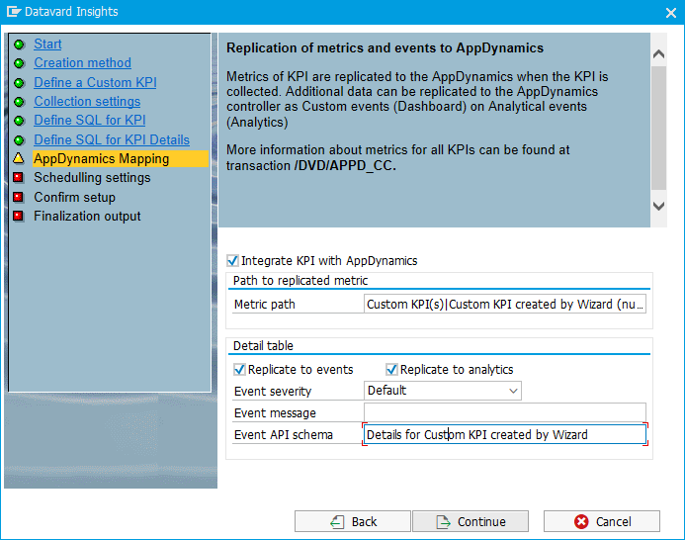
Task: Toggle Integrate KPI with AppDynamics checkbox
Action: [233, 261]
